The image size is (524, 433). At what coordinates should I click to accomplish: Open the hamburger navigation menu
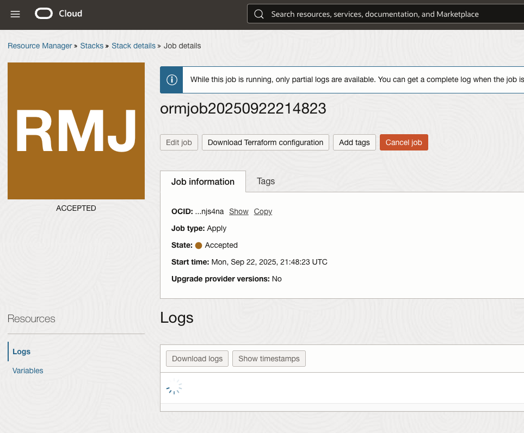pos(15,14)
